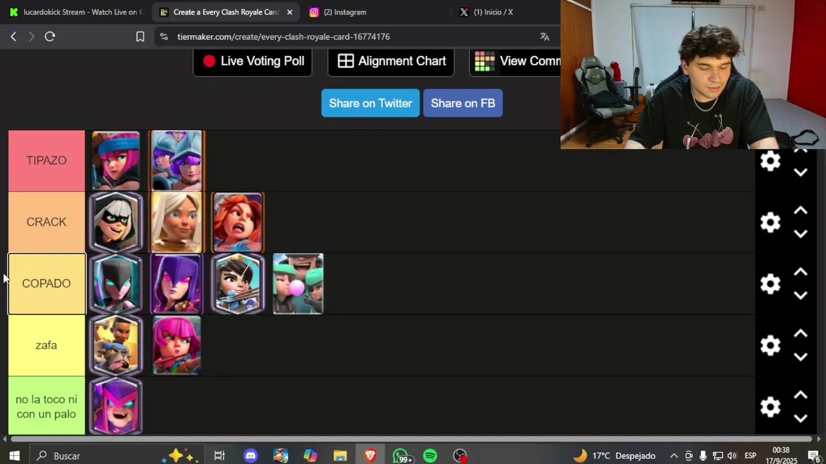Move COPADO row down with chevron
This screenshot has width=826, height=464.
pyautogui.click(x=800, y=296)
